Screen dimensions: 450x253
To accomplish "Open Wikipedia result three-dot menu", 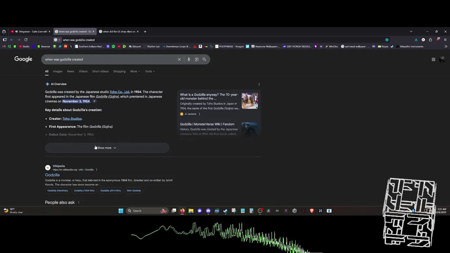I will pos(97,170).
